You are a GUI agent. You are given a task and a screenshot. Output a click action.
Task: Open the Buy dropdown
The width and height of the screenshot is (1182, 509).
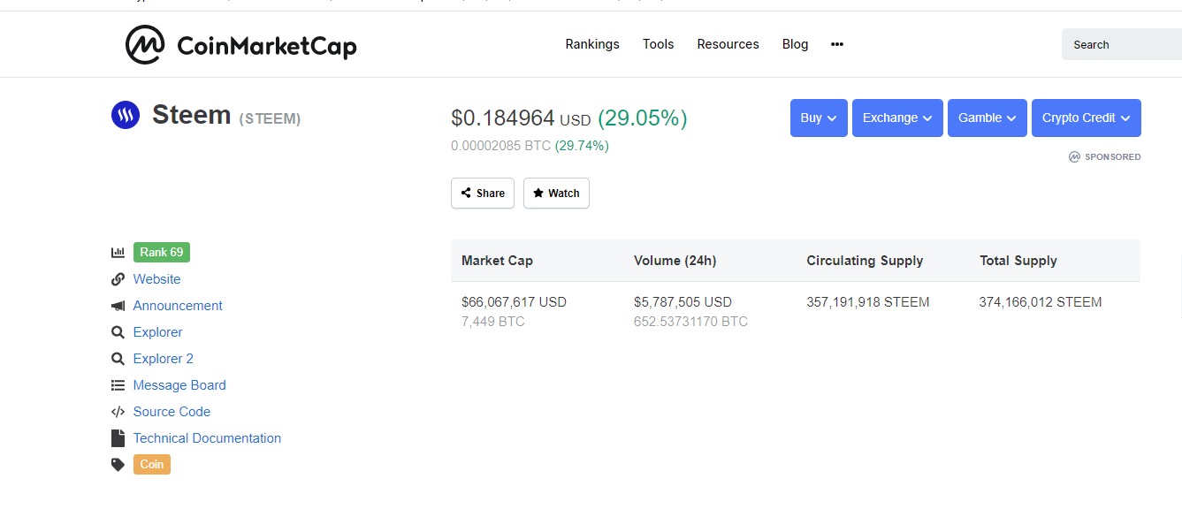click(819, 118)
